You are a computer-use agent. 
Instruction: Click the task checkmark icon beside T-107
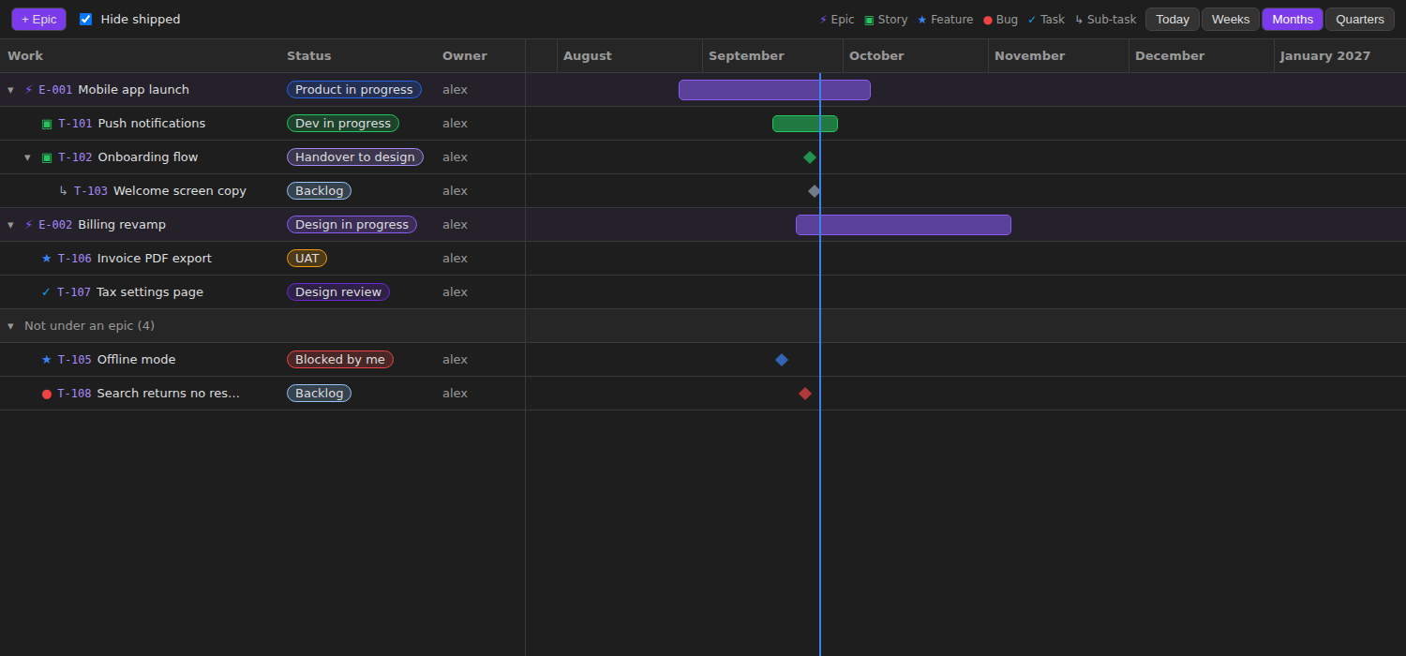coord(46,292)
